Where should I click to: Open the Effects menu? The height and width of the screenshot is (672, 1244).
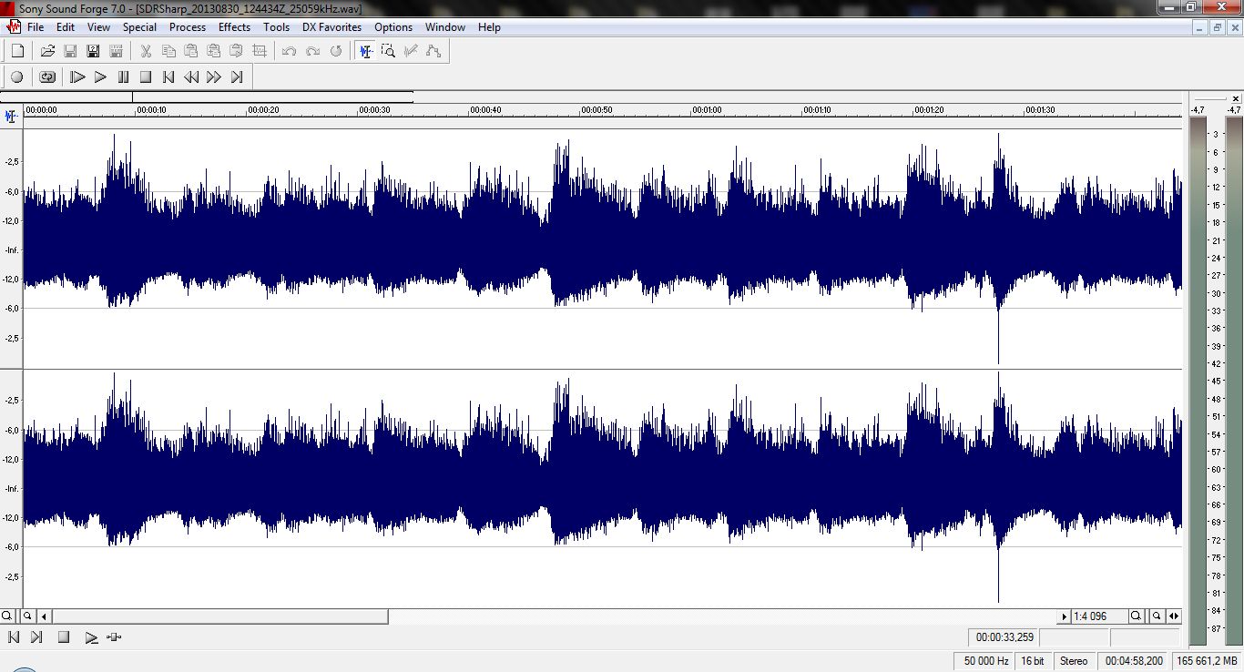(x=234, y=27)
